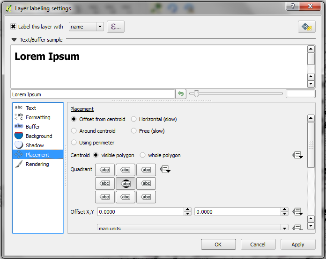Viewport: 326px width, 259px height.
Task: Click the OK button
Action: (218, 245)
